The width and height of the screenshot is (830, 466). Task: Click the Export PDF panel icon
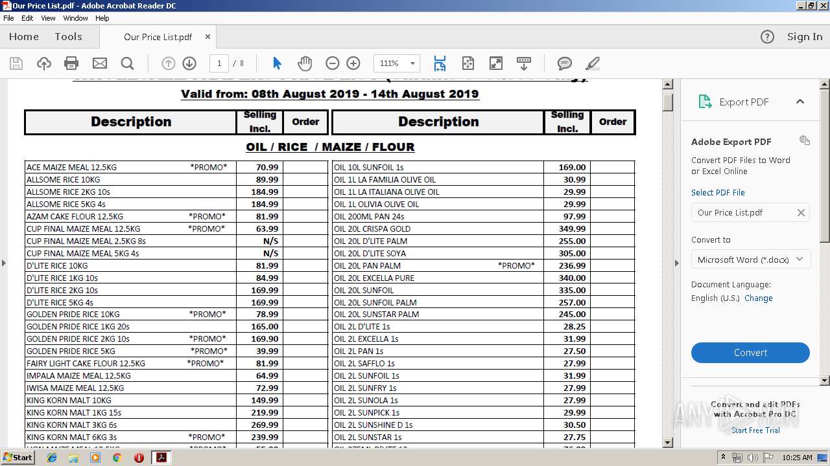tap(705, 102)
